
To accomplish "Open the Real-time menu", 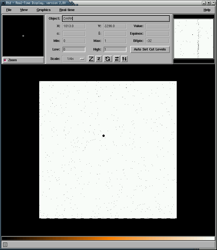I will (67, 10).
